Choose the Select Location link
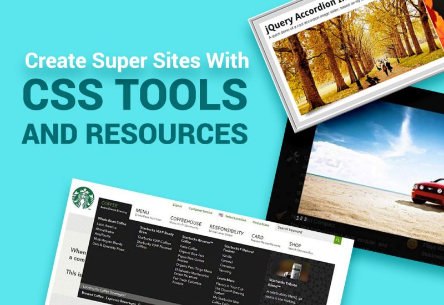This screenshot has height=305, width=444. click(x=235, y=218)
